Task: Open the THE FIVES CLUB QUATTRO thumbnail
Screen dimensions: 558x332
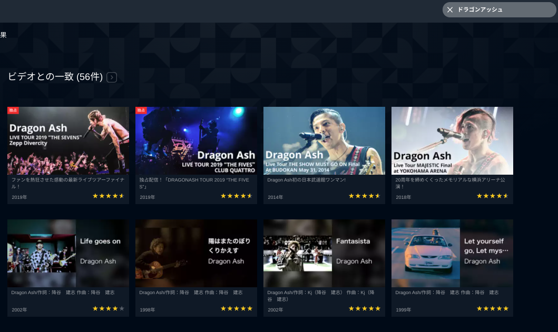Action: pyautogui.click(x=196, y=140)
